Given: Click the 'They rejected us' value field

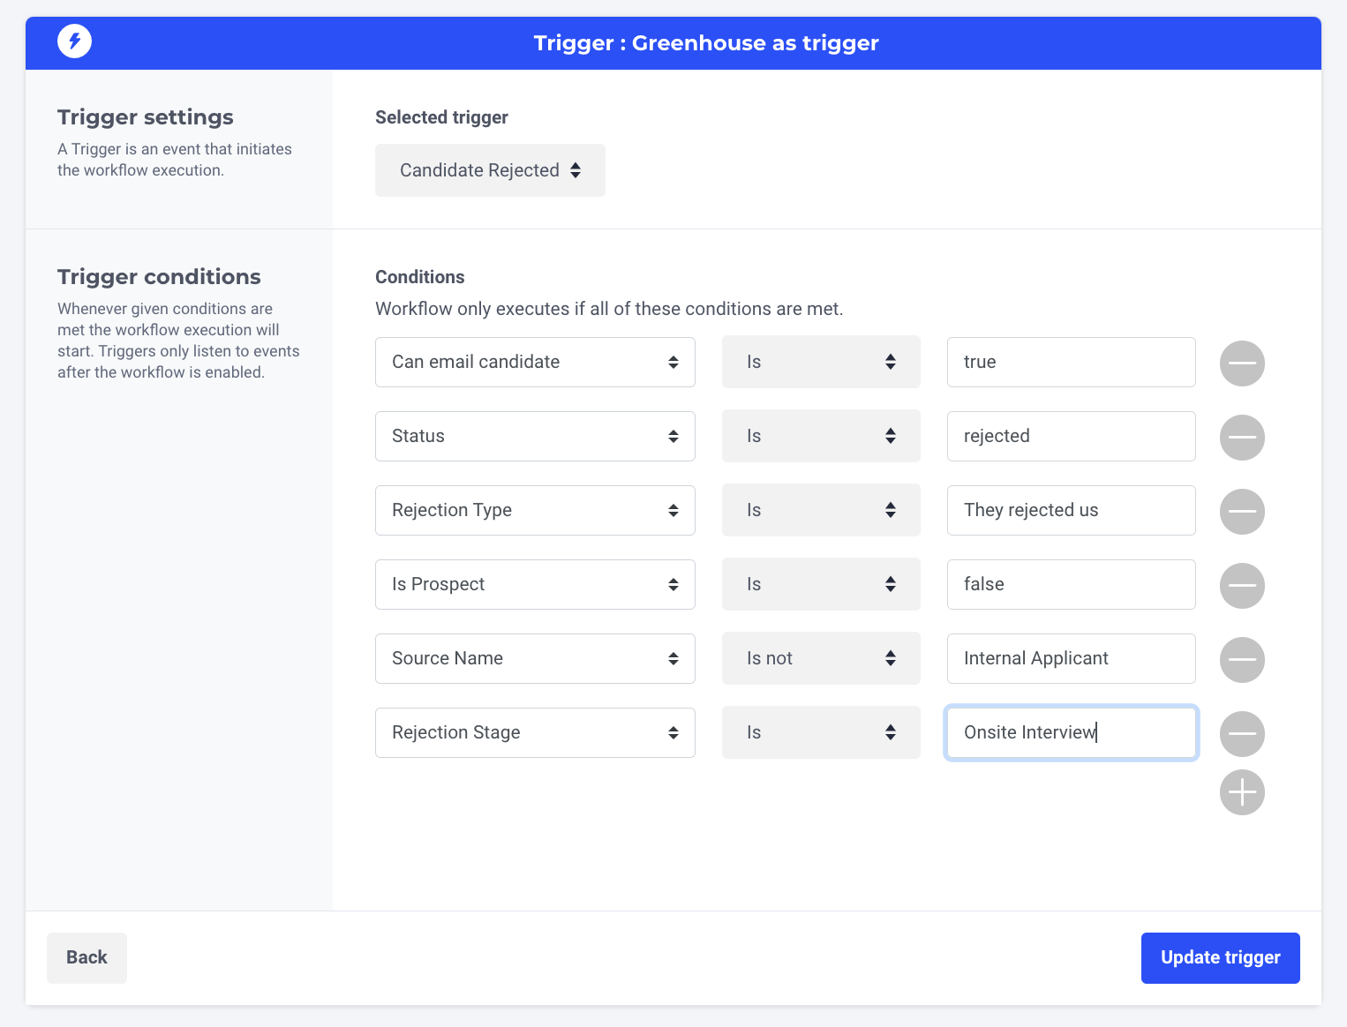Looking at the screenshot, I should click(x=1072, y=510).
